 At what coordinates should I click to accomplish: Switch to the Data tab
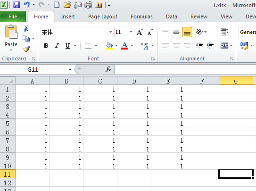pos(172,17)
